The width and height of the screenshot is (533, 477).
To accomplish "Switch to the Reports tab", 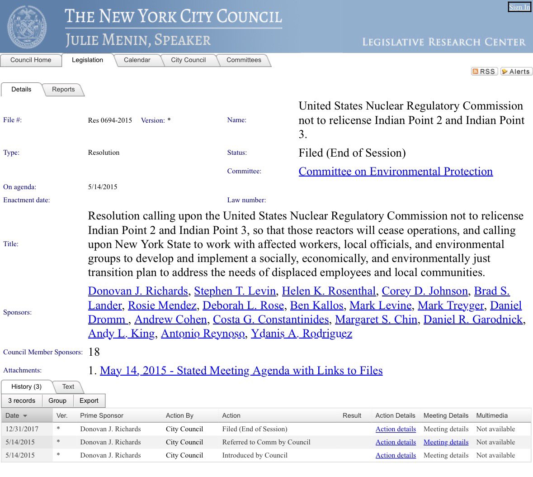I will (x=63, y=90).
